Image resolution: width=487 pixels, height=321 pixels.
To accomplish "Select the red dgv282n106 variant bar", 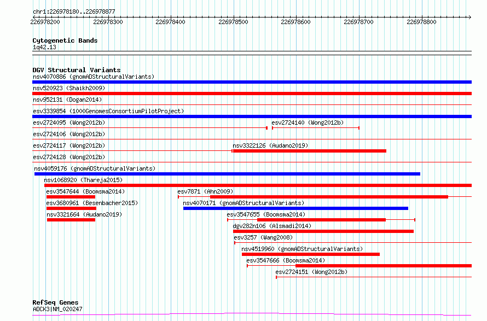I will [323, 231].
